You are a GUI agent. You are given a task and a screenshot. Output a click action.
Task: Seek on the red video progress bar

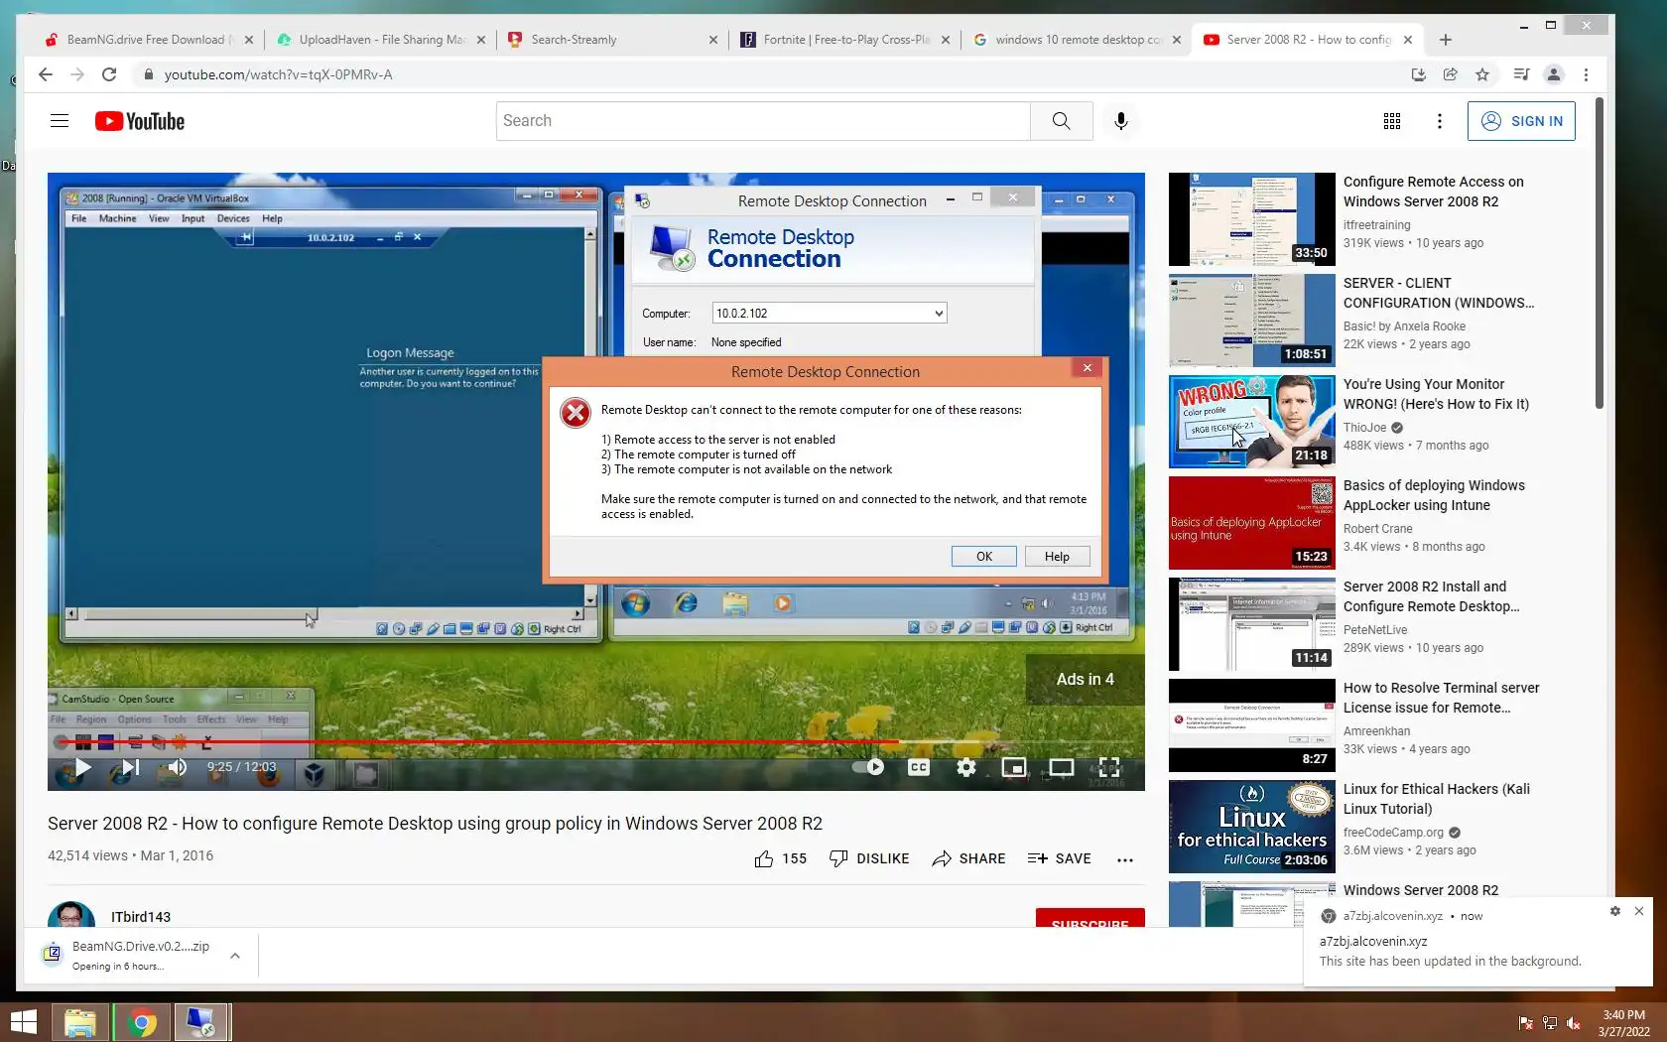pos(595,741)
